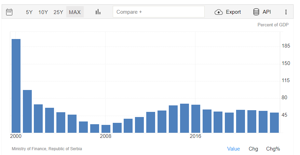Open the calendar date range picker
This screenshot has height=155, width=300.
point(9,12)
